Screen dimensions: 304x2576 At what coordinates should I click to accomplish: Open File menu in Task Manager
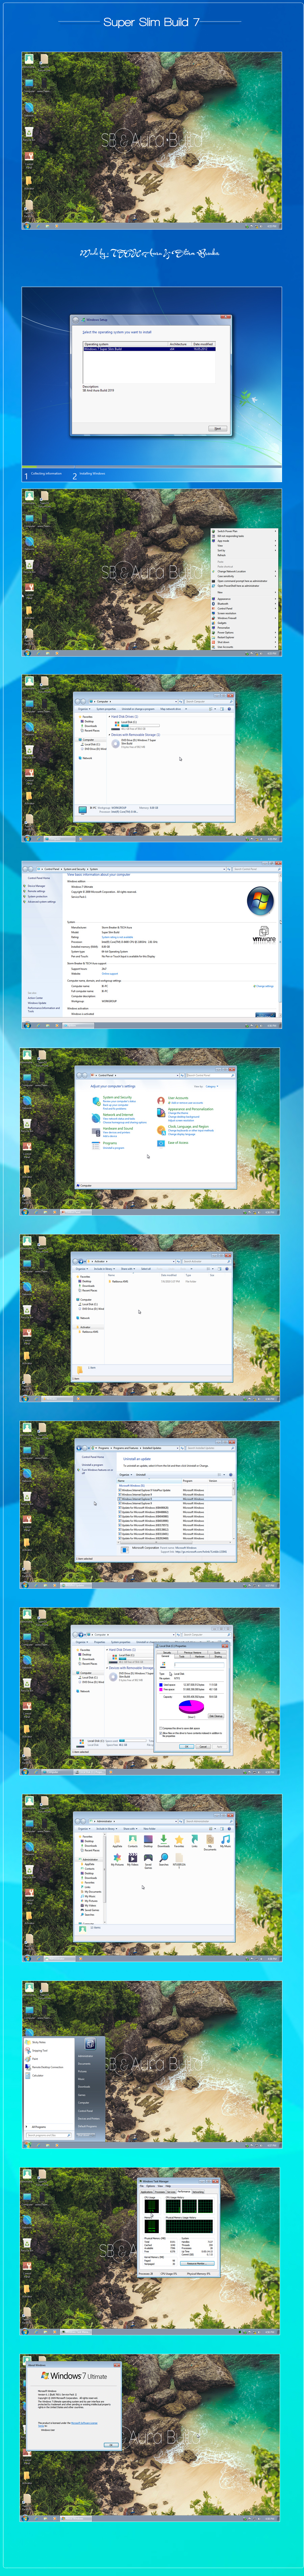[x=142, y=2186]
